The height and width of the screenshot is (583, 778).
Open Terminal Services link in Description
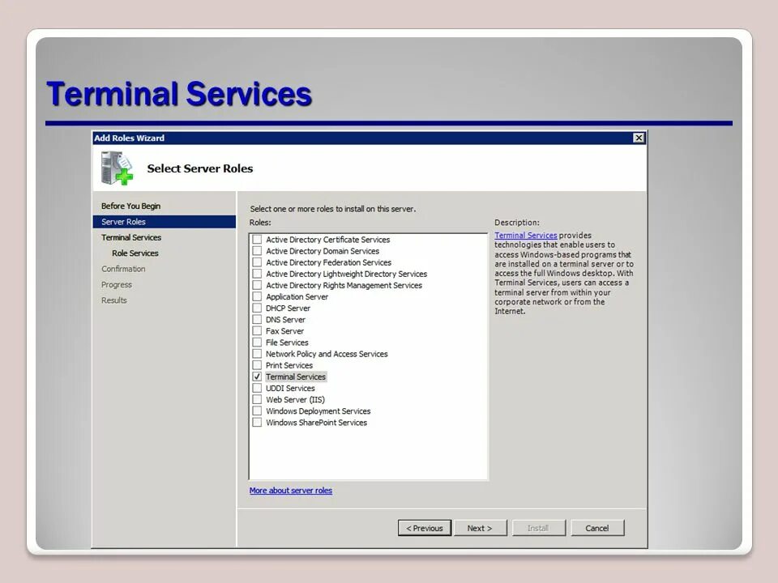point(526,236)
